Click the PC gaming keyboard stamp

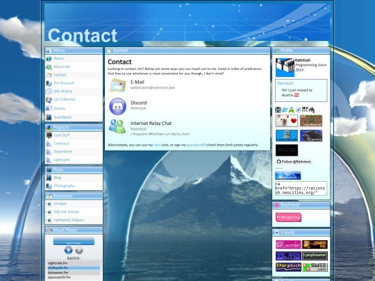311,136
